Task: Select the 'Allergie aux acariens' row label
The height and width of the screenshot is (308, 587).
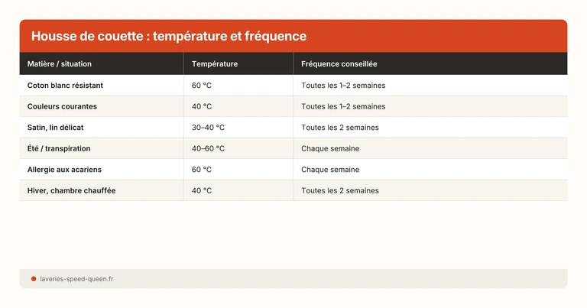Action: tap(64, 169)
